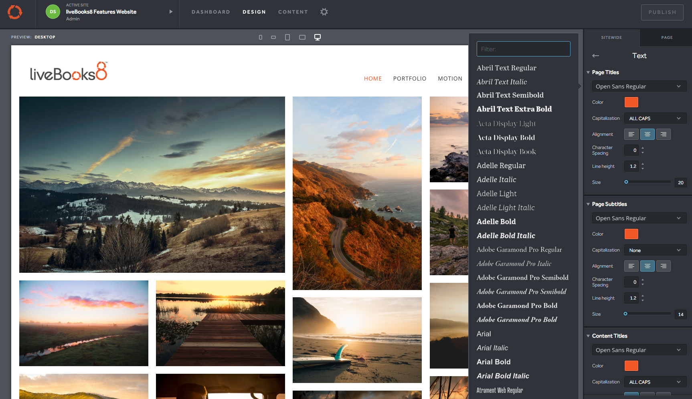
Task: Choose Abril Text Regular font
Action: point(506,68)
